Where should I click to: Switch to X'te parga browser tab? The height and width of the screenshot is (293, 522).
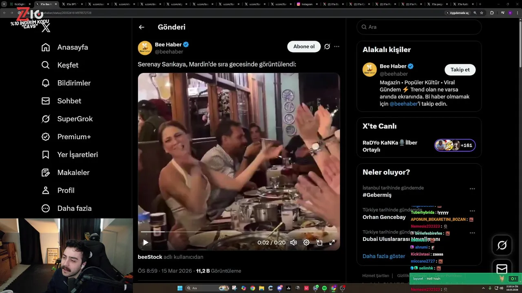(x=437, y=4)
